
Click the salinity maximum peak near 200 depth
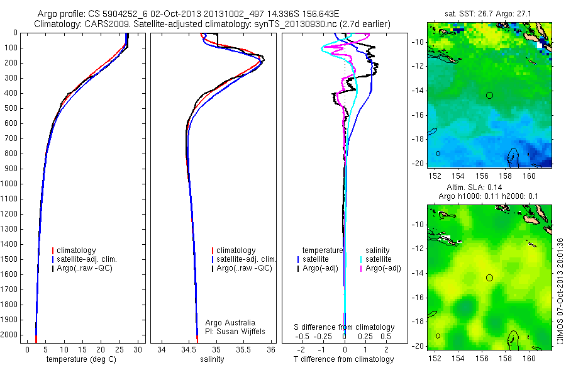pyautogui.click(x=263, y=59)
